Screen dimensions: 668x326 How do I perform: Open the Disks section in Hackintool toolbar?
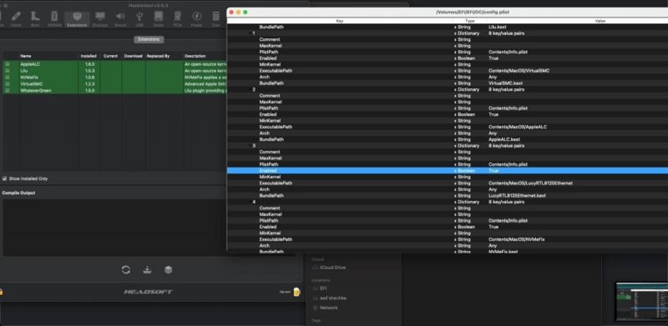coord(159,19)
